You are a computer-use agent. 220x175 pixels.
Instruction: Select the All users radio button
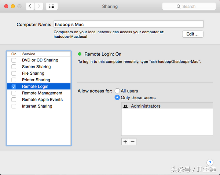(117, 91)
